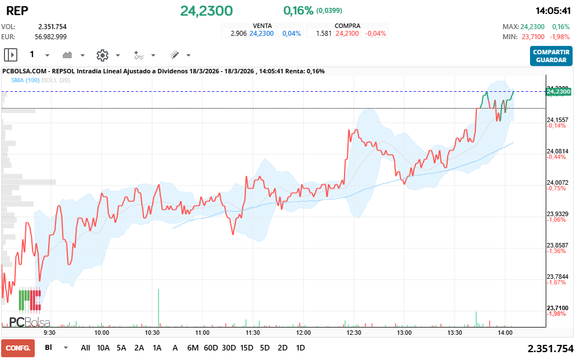
Task: Click the COMPARTIR button
Action: (551, 53)
